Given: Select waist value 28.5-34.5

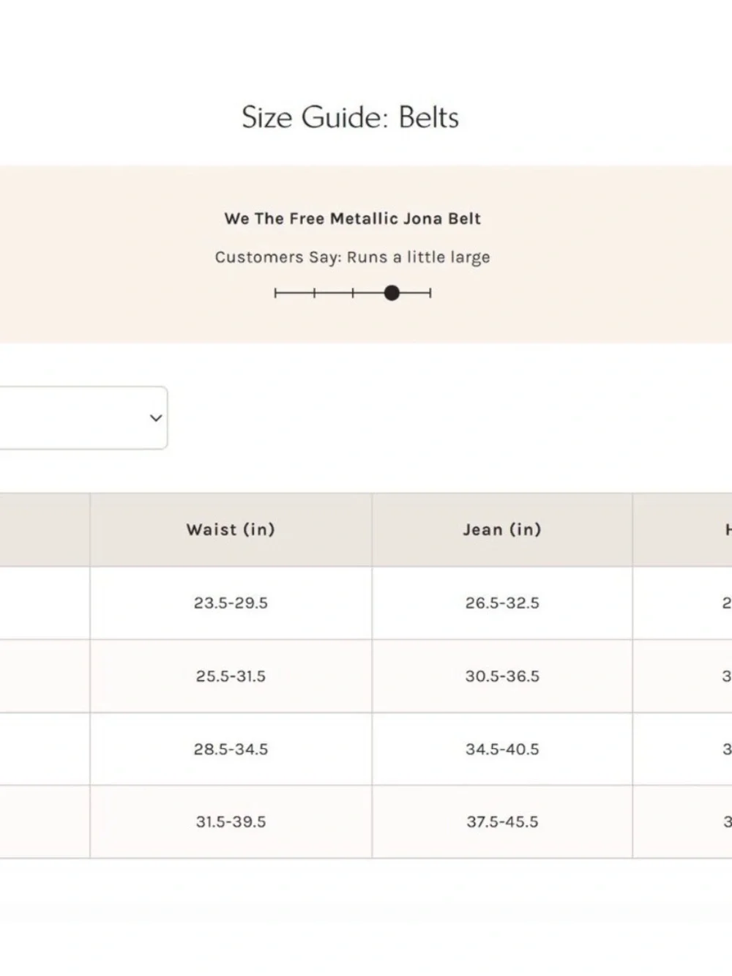Looking at the screenshot, I should (231, 749).
